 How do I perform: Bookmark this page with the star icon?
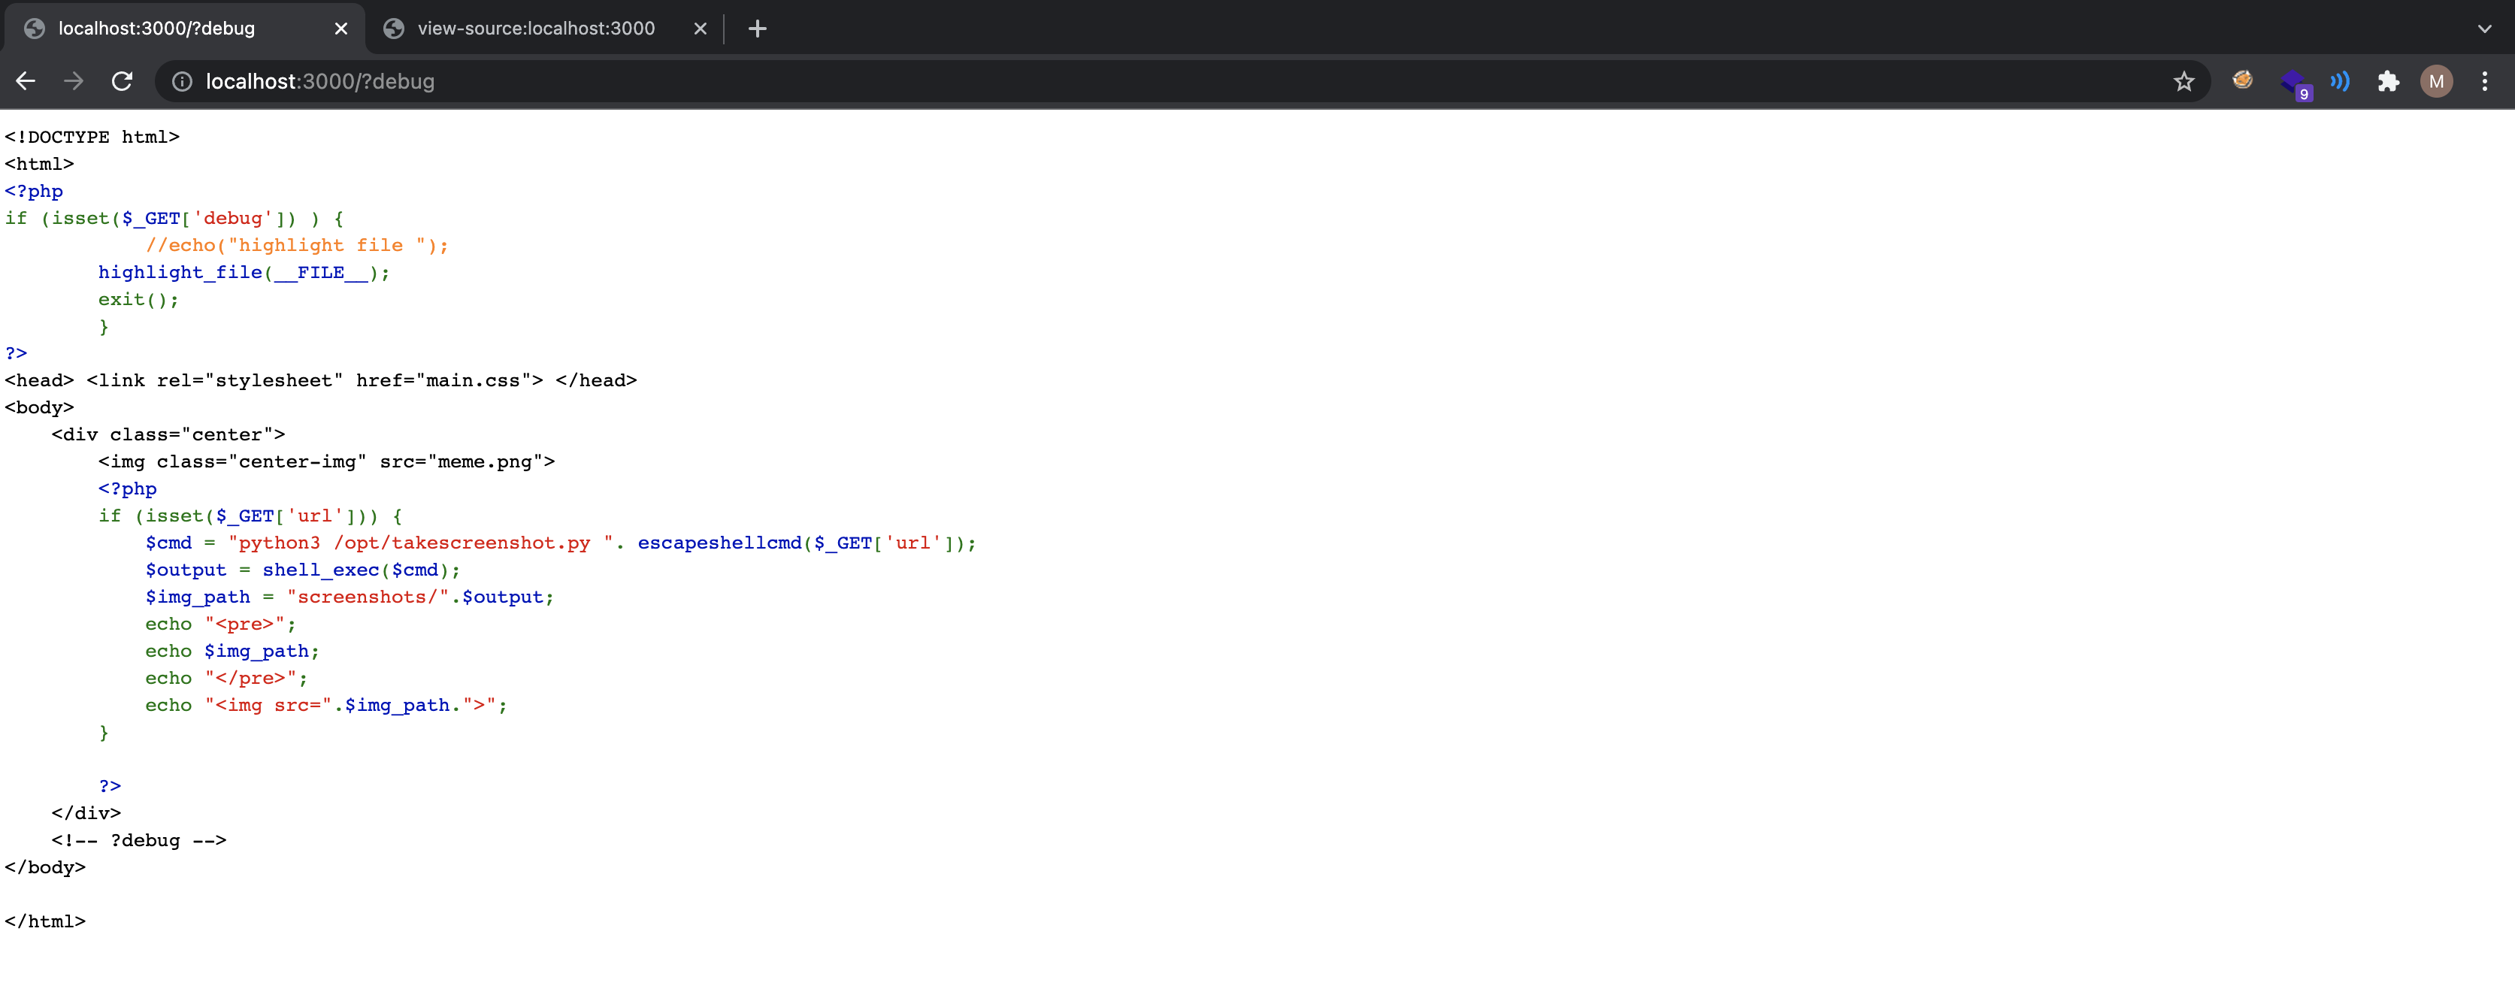click(2184, 82)
